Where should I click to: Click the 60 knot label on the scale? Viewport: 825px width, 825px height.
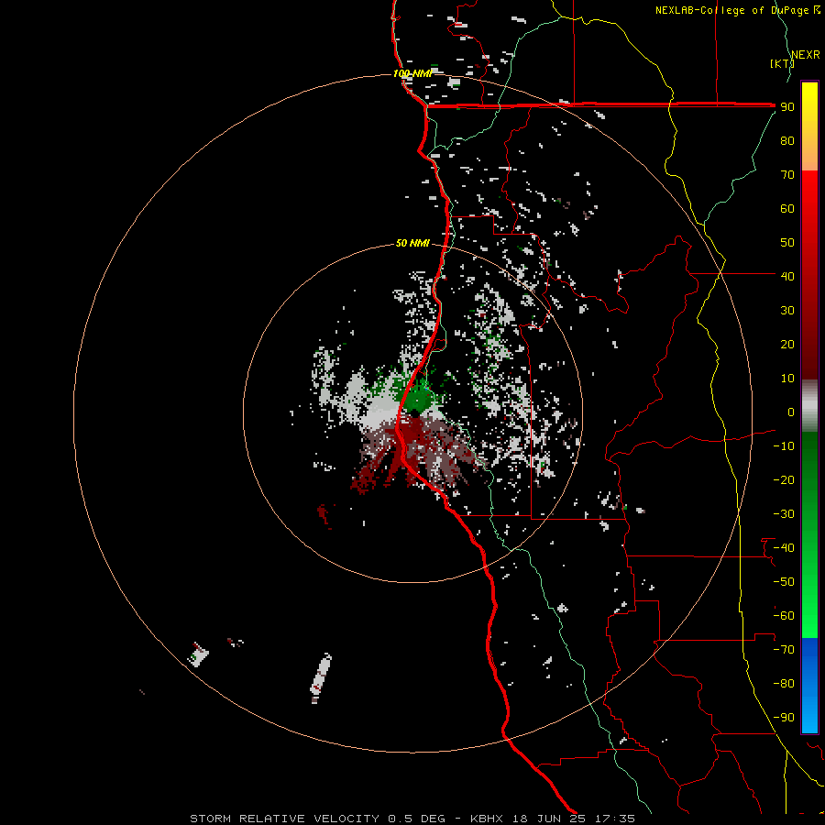click(787, 208)
